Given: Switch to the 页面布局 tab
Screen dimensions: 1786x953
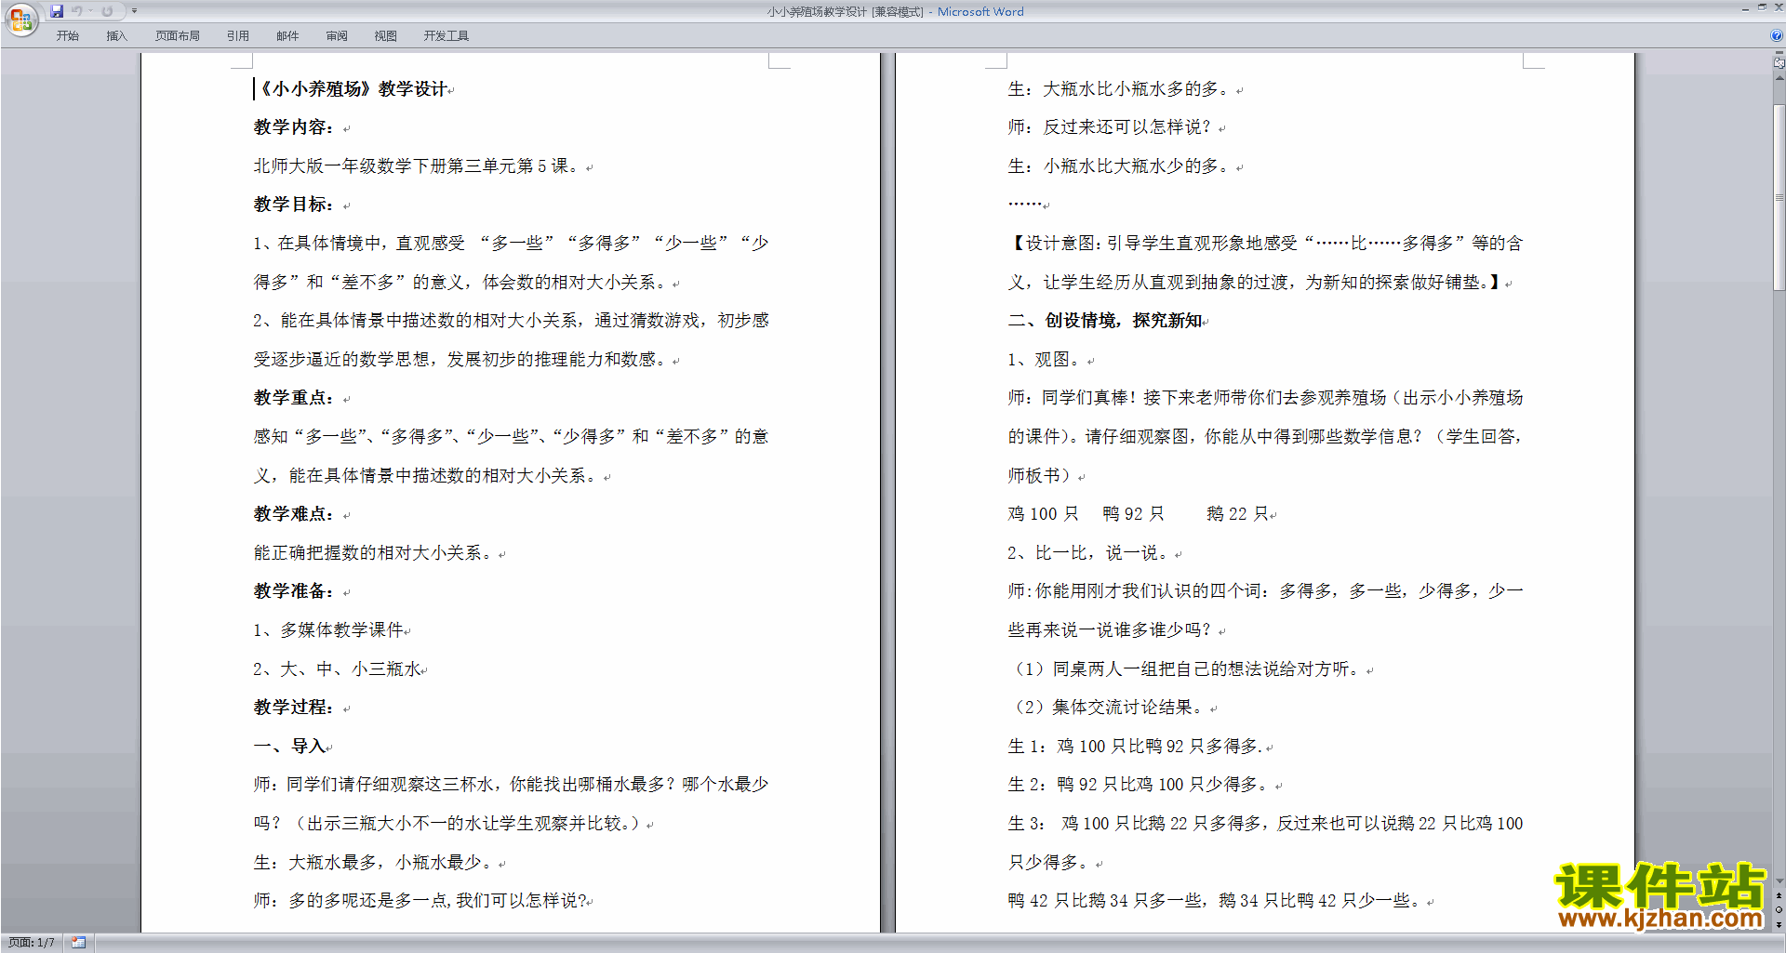Looking at the screenshot, I should coord(178,35).
